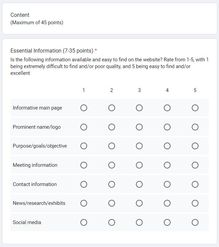The width and height of the screenshot is (219, 247).
Task: Choose 5 for Social media
Action: (x=195, y=222)
